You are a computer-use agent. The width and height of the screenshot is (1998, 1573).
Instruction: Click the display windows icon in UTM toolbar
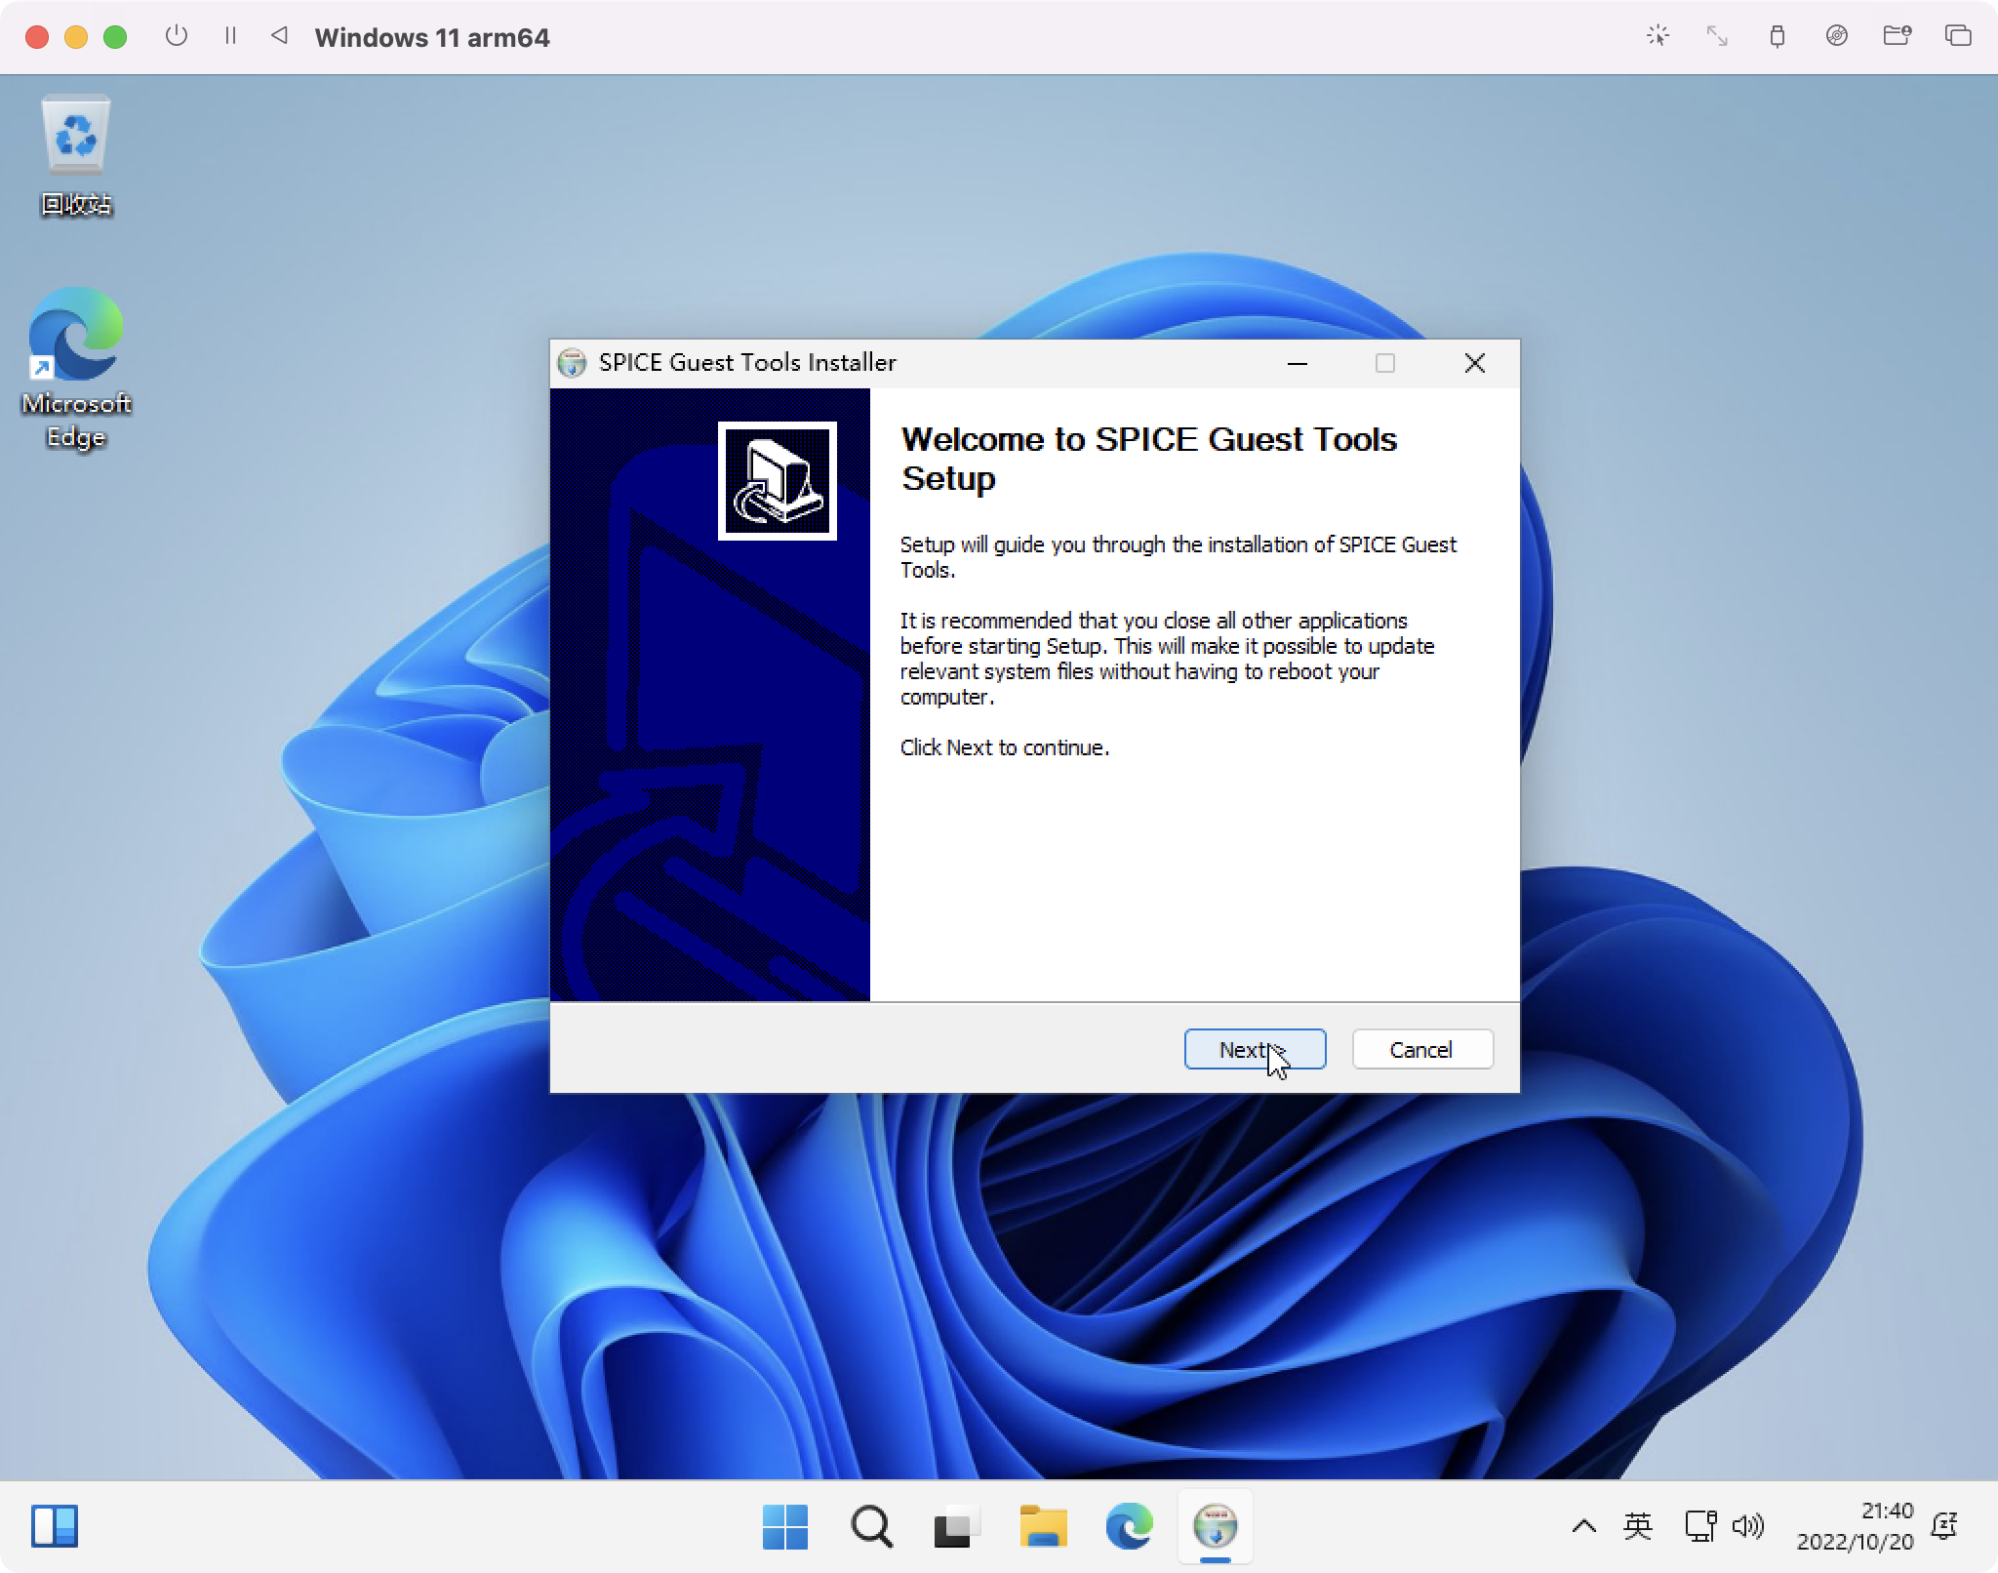point(1959,36)
